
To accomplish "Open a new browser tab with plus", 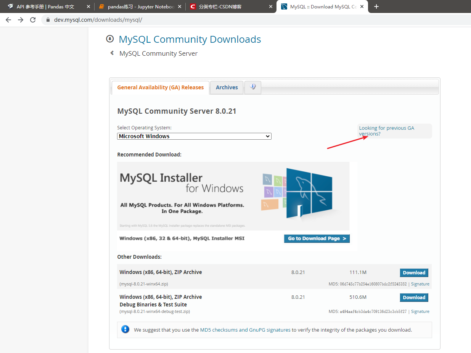I will click(x=376, y=6).
